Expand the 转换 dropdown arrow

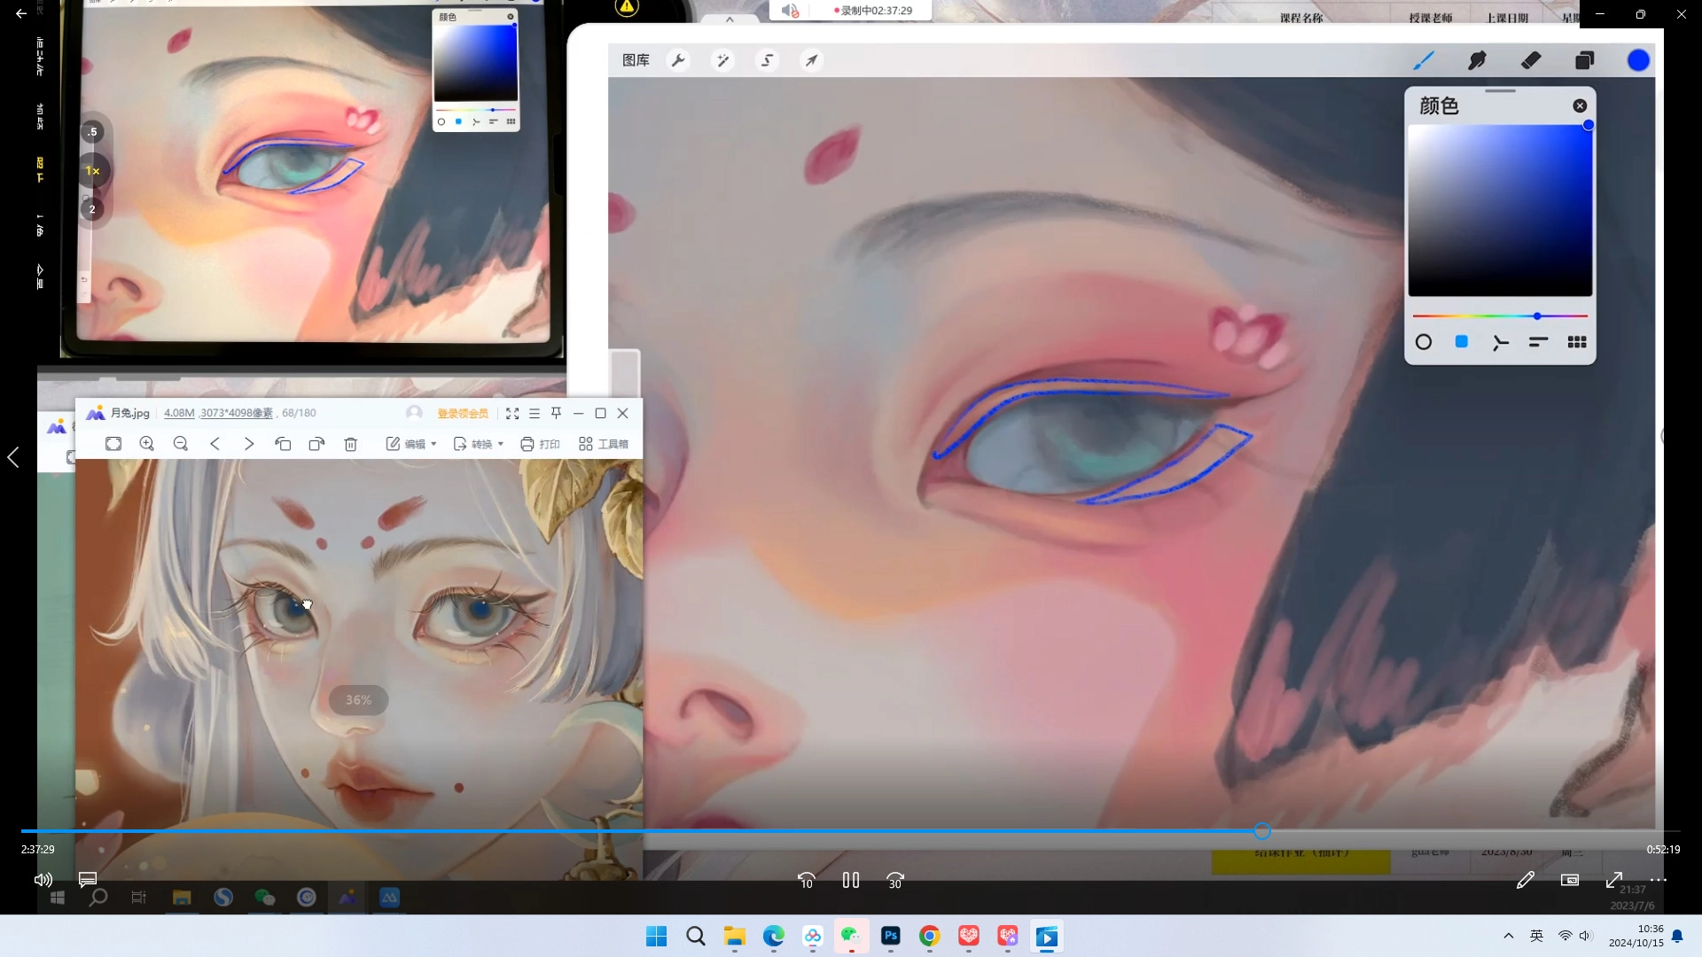pos(501,444)
